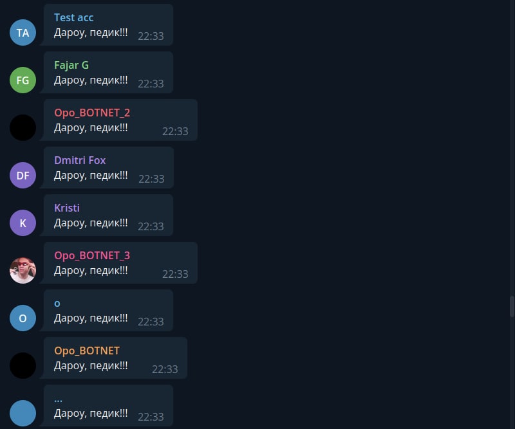Open the TA avatar of Test acc
Viewport: 515px width, 429px height.
click(x=23, y=33)
